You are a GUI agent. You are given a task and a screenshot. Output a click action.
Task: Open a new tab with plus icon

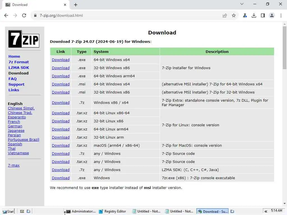tap(76, 5)
